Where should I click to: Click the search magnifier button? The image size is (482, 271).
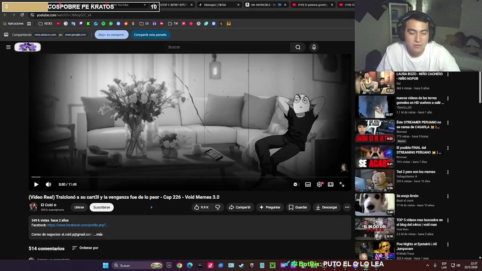click(298, 47)
